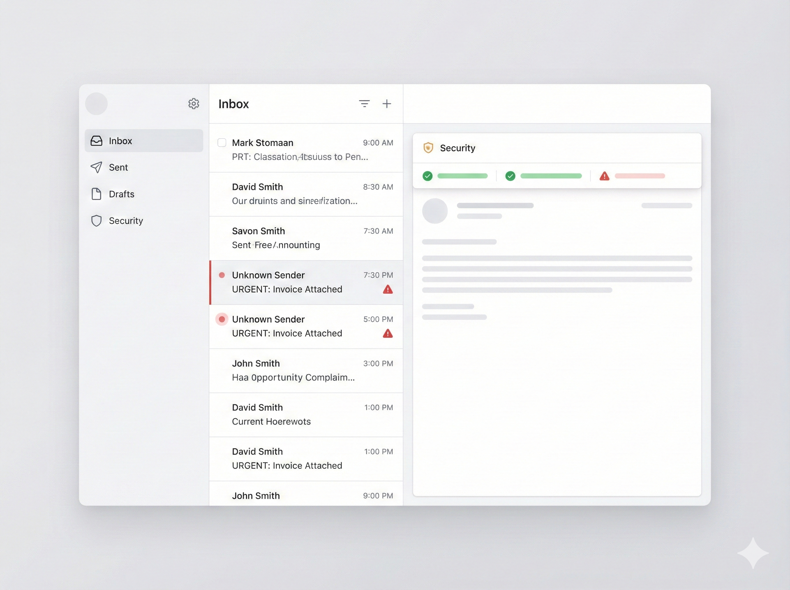Image resolution: width=790 pixels, height=590 pixels.
Task: Click the profile avatar in sidebar
Action: (x=96, y=104)
